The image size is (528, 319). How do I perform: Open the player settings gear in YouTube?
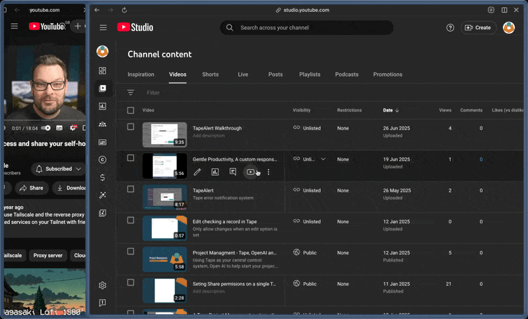click(73, 128)
